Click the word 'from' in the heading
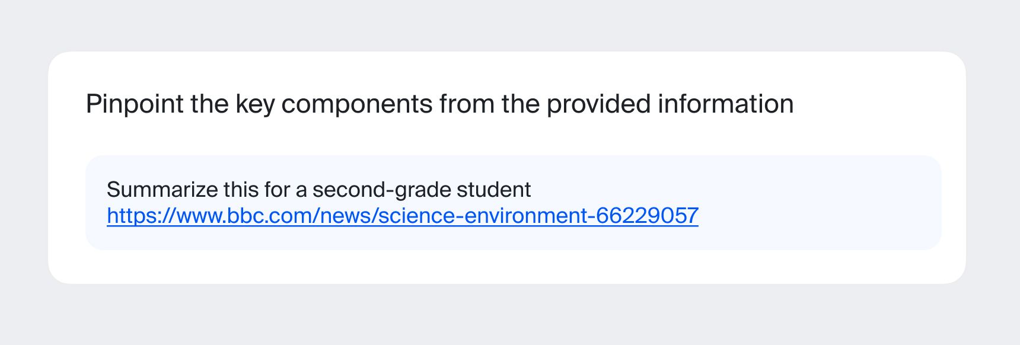Screen dimensions: 1020x345 [467, 104]
